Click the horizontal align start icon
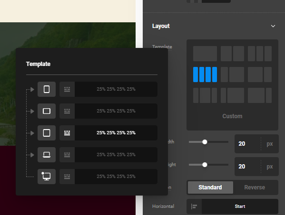 [x=194, y=206]
